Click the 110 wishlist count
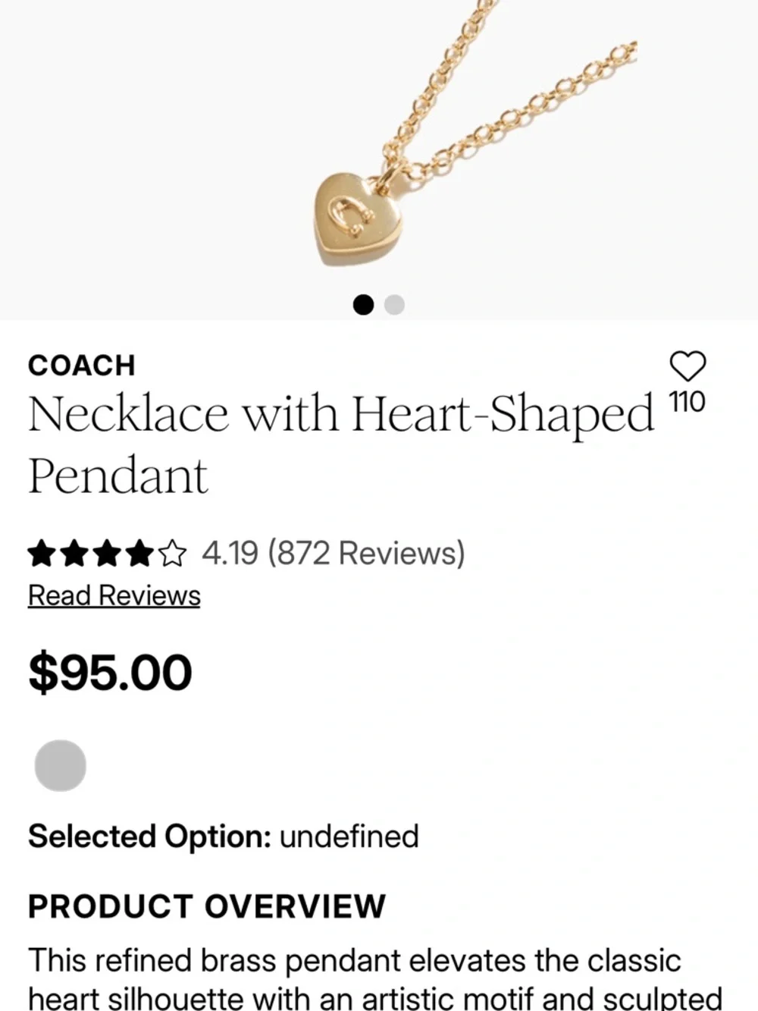Image resolution: width=758 pixels, height=1011 pixels. [x=688, y=402]
